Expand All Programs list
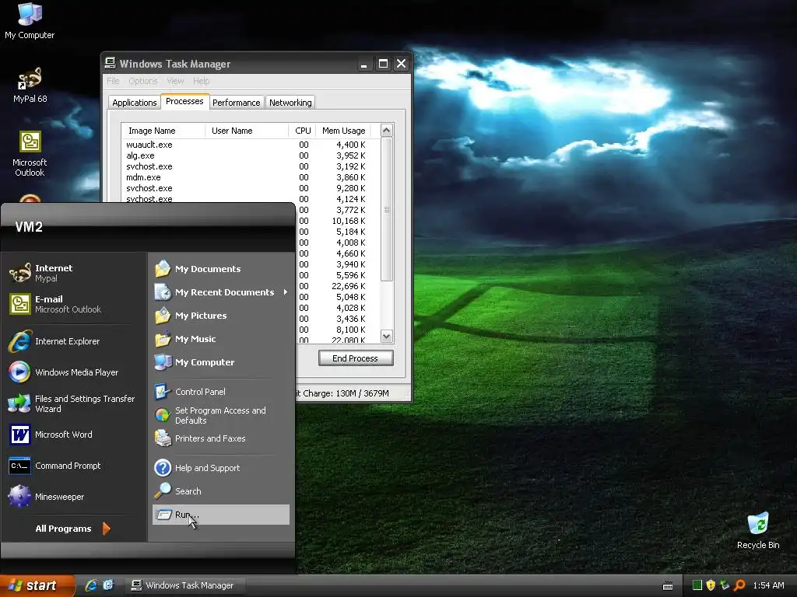 point(72,529)
